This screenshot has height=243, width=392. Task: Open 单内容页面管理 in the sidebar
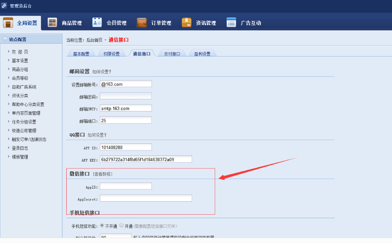(x=26, y=113)
